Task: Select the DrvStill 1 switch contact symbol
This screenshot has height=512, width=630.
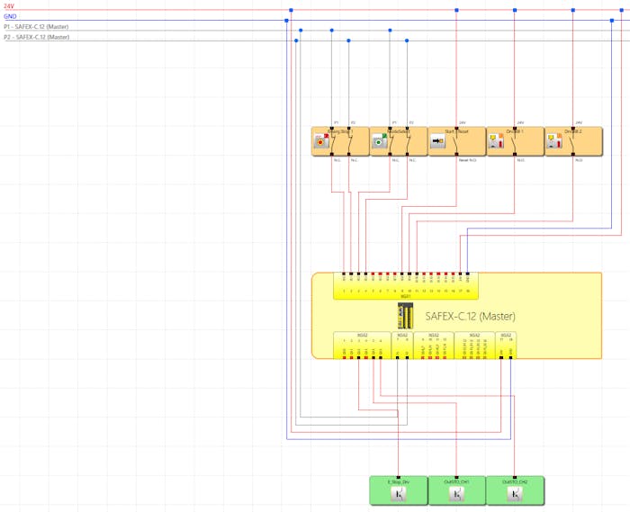Action: coord(514,141)
